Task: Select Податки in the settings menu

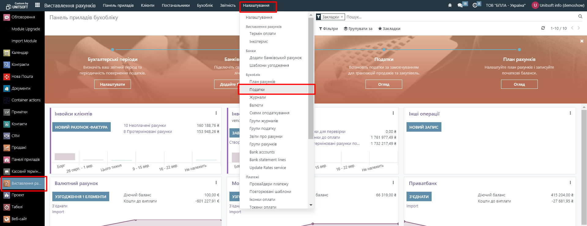Action: 257,90
